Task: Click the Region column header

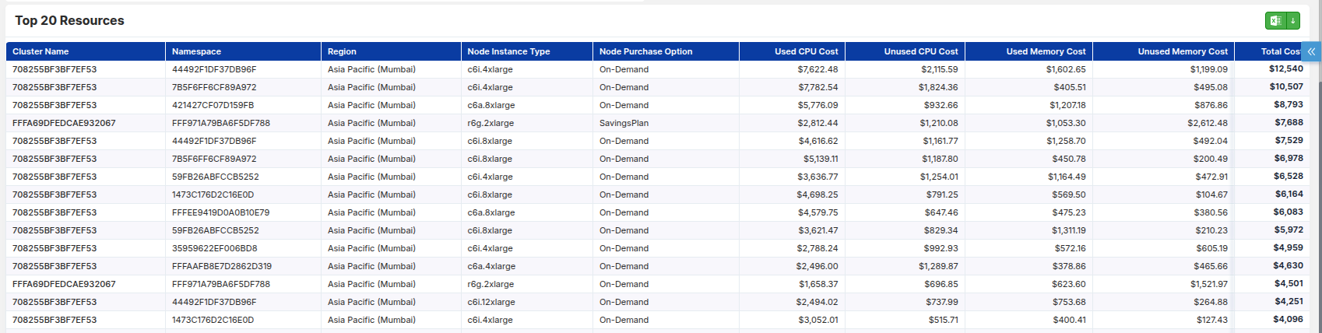Action: [x=342, y=51]
